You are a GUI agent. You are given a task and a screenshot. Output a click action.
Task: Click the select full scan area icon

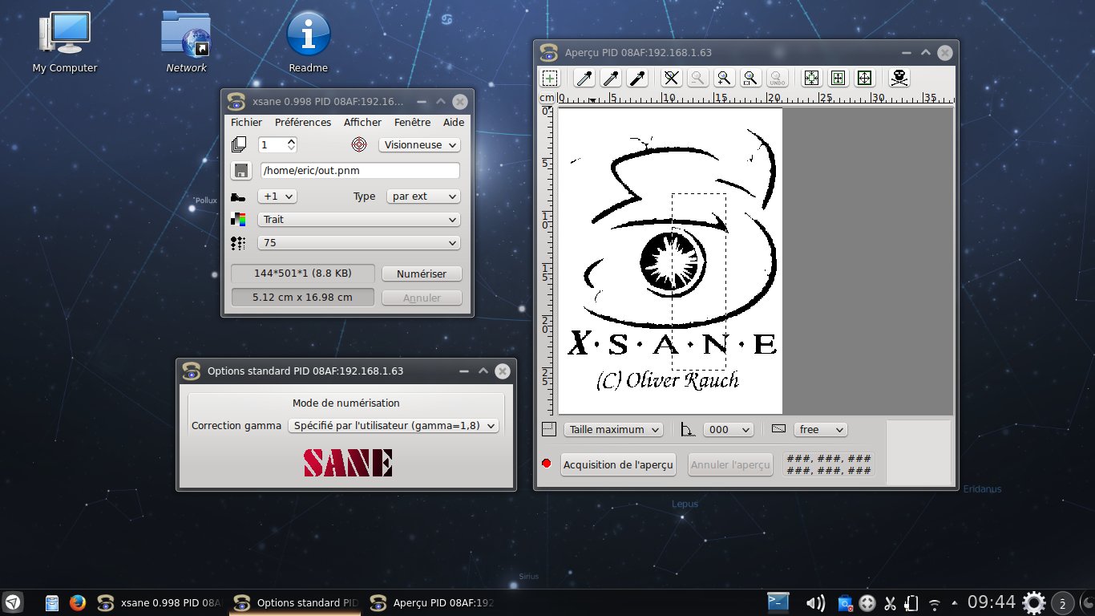[x=864, y=78]
